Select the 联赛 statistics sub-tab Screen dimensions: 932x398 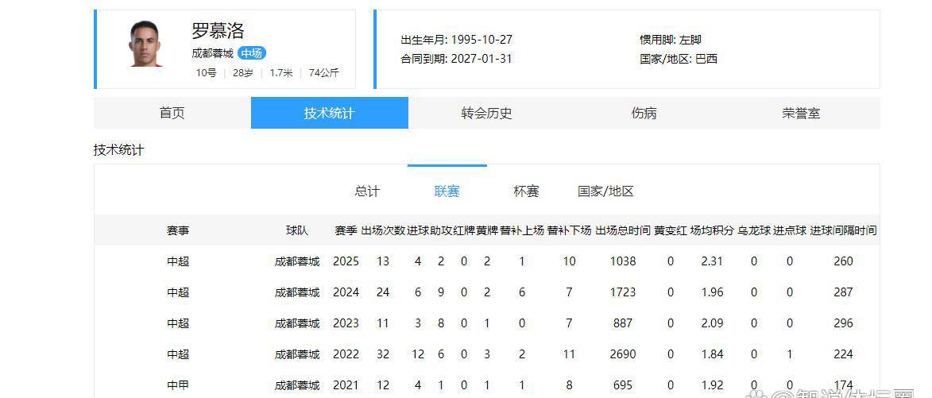(447, 191)
